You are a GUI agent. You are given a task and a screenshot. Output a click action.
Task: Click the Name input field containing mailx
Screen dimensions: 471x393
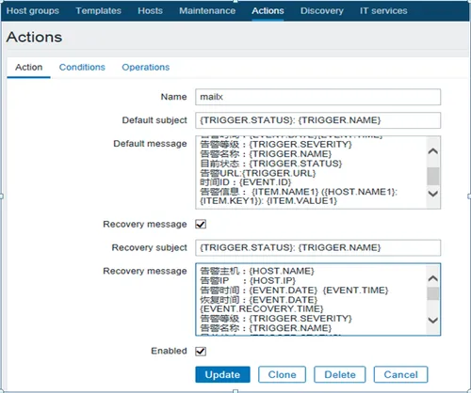click(x=317, y=97)
